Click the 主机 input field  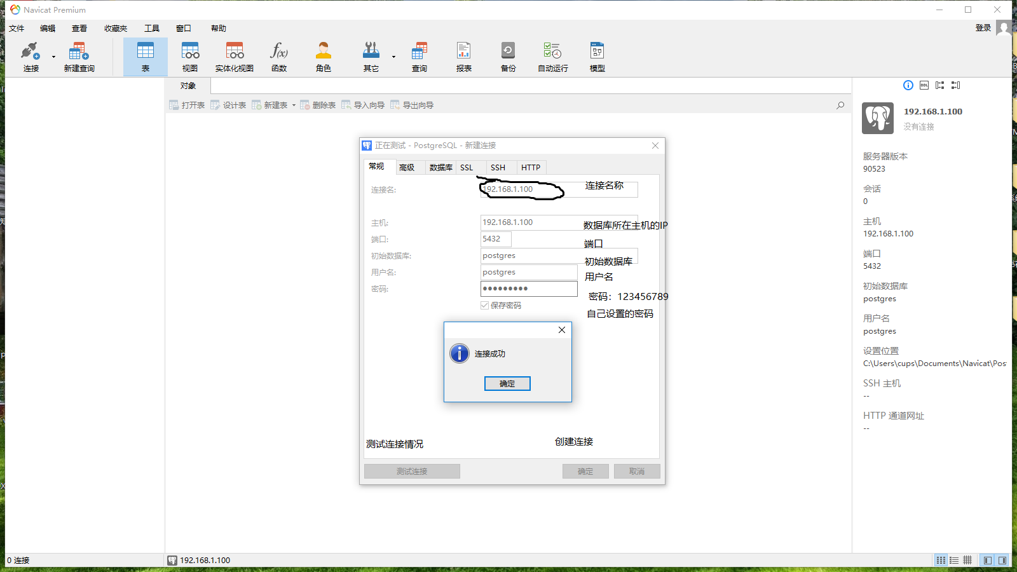559,222
